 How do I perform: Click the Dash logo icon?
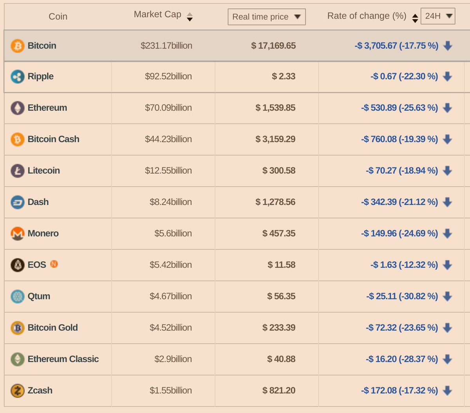[x=17, y=202]
